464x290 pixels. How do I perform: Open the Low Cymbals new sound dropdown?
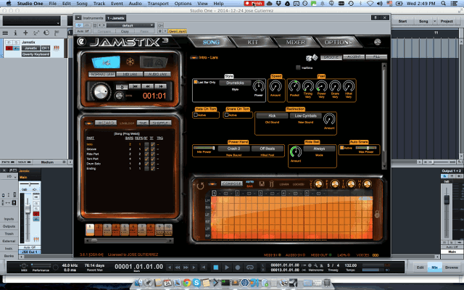306,116
